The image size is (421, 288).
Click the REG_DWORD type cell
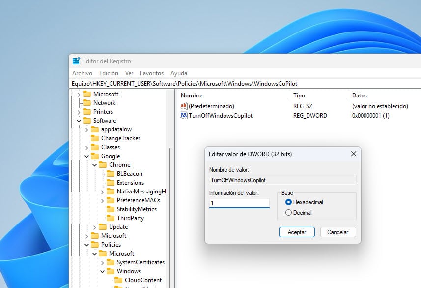(x=310, y=116)
